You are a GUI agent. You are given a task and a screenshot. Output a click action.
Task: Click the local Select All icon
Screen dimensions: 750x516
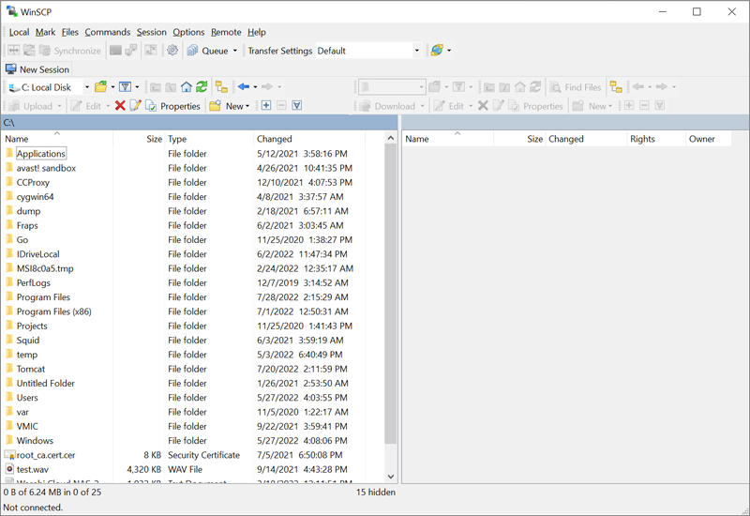297,106
